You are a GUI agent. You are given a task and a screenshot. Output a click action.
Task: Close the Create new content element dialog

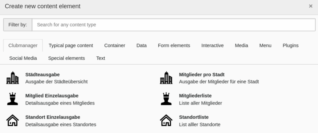pos(311,6)
